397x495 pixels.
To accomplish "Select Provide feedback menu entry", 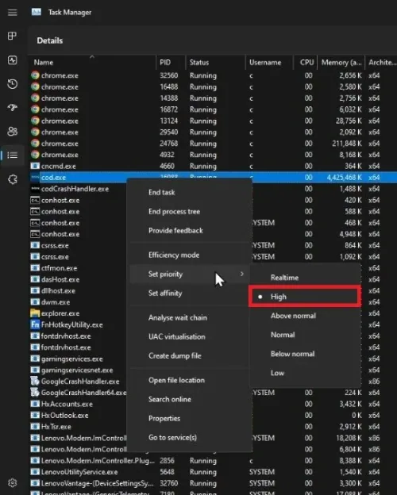I will (190, 231).
